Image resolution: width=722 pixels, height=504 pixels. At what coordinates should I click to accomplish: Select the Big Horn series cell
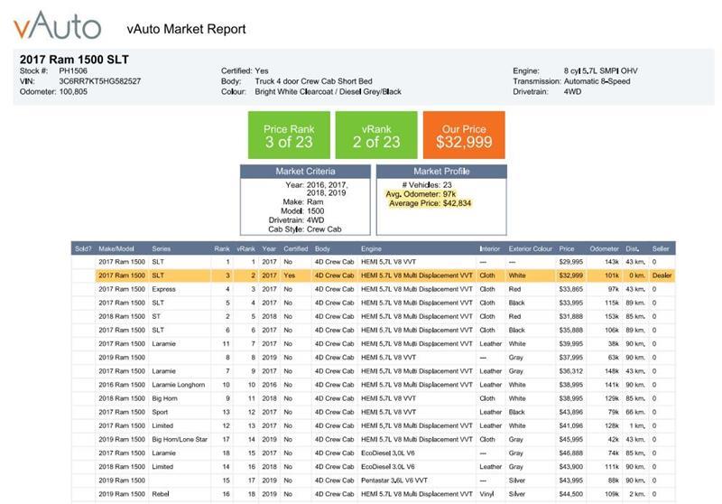(164, 398)
